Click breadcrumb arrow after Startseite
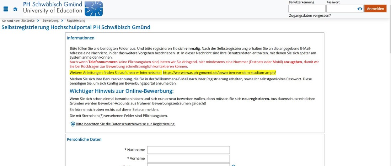391x166 pixels. point(38,21)
